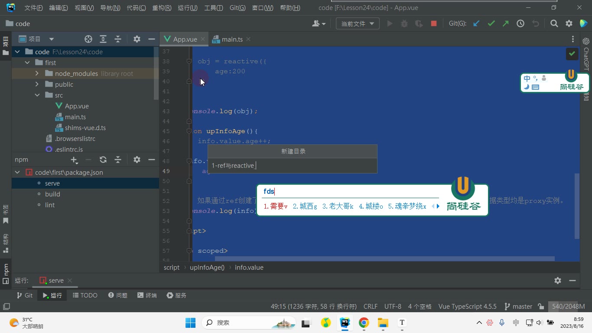The image size is (592, 333).
Task: Click the branch lock icon in status bar
Action: (x=541, y=307)
